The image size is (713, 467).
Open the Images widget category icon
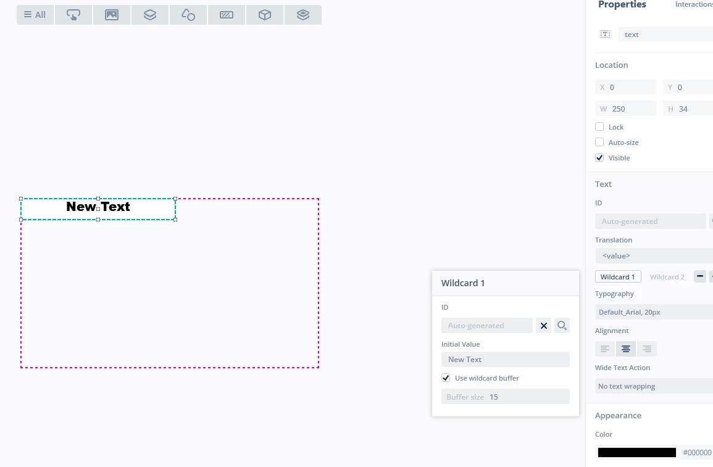click(x=111, y=15)
